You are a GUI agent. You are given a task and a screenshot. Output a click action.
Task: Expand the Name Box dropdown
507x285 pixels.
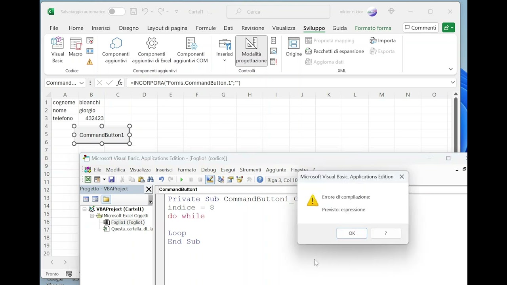pos(81,83)
